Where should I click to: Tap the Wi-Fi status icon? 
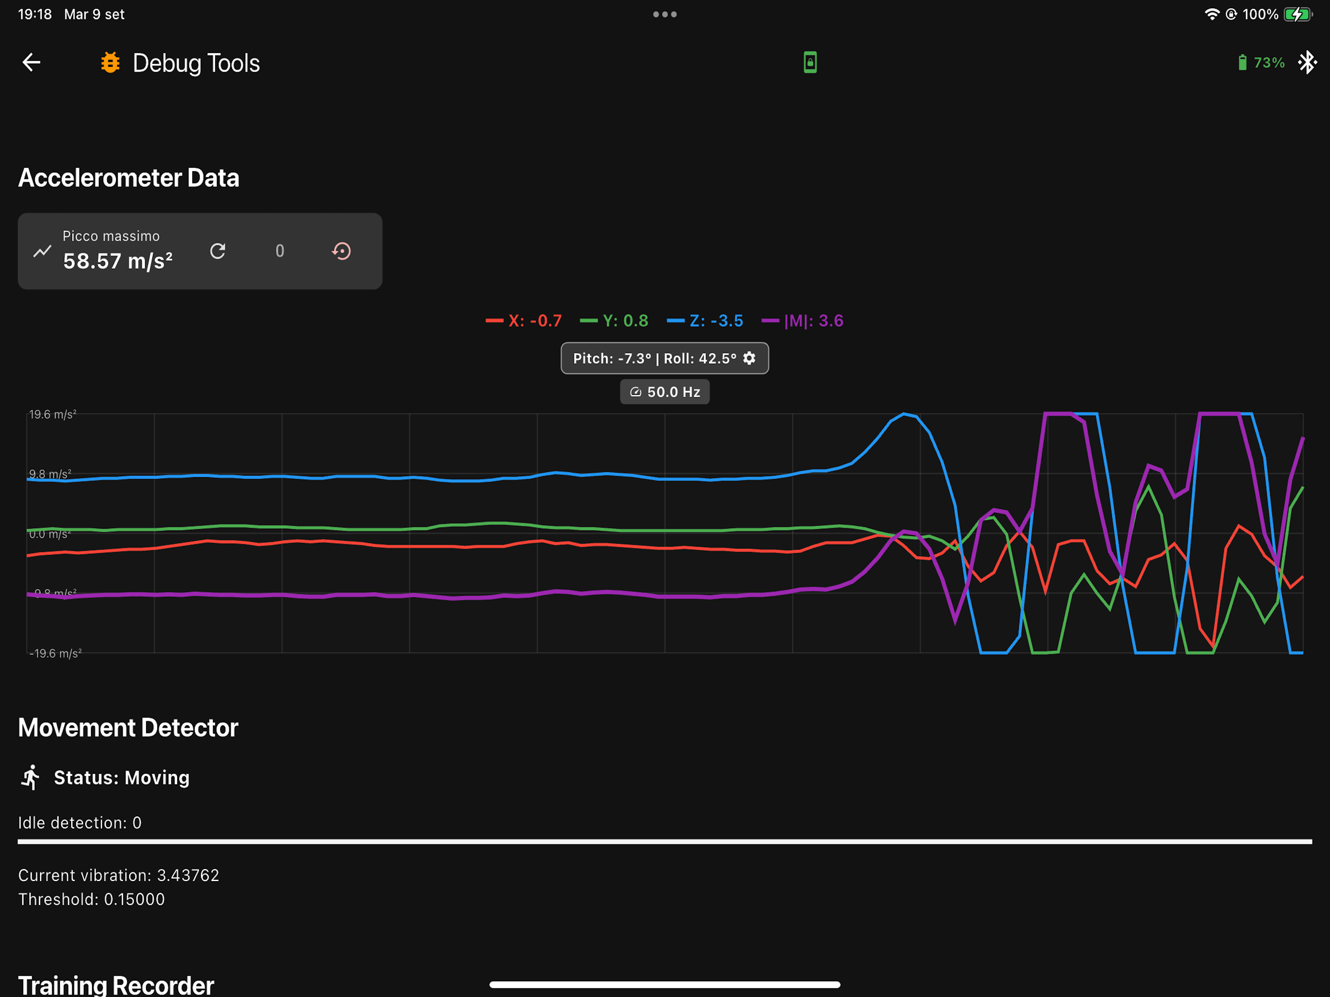[x=1212, y=15]
